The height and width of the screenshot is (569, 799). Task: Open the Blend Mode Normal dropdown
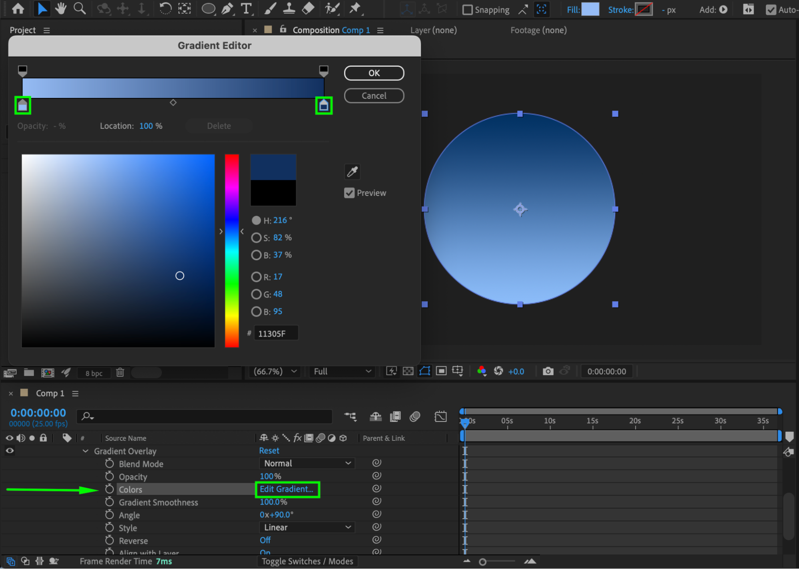[x=307, y=463]
